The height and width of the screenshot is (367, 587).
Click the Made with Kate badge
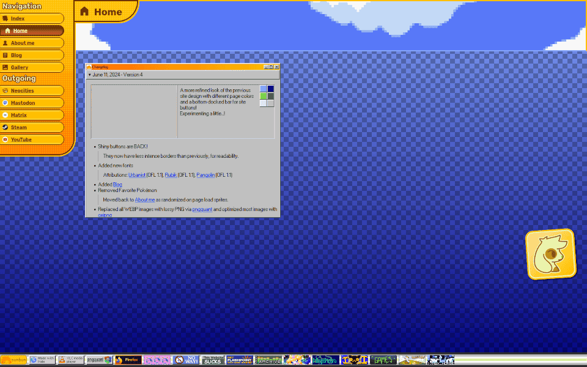[42, 360]
